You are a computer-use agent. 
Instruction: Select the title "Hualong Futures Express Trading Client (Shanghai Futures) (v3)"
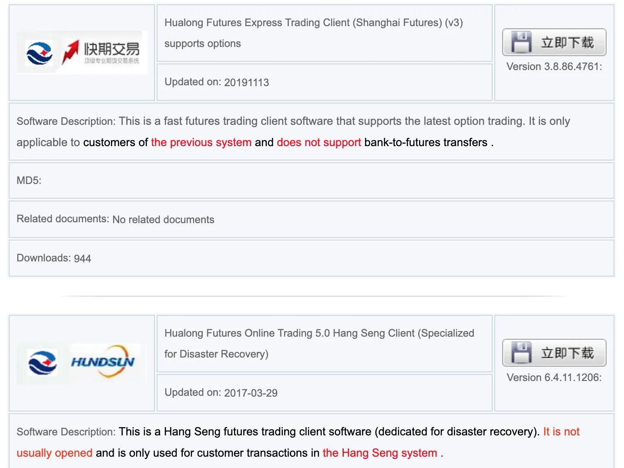314,23
